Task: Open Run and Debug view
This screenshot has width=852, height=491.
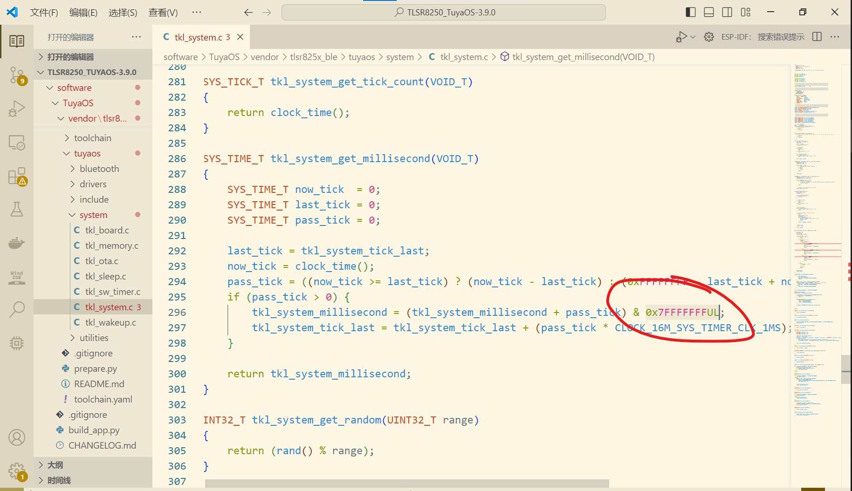Action: click(17, 109)
